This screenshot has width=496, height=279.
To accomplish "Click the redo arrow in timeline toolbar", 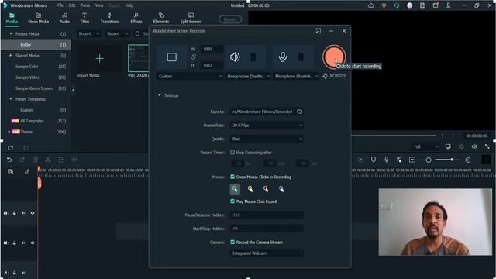I will [x=22, y=160].
